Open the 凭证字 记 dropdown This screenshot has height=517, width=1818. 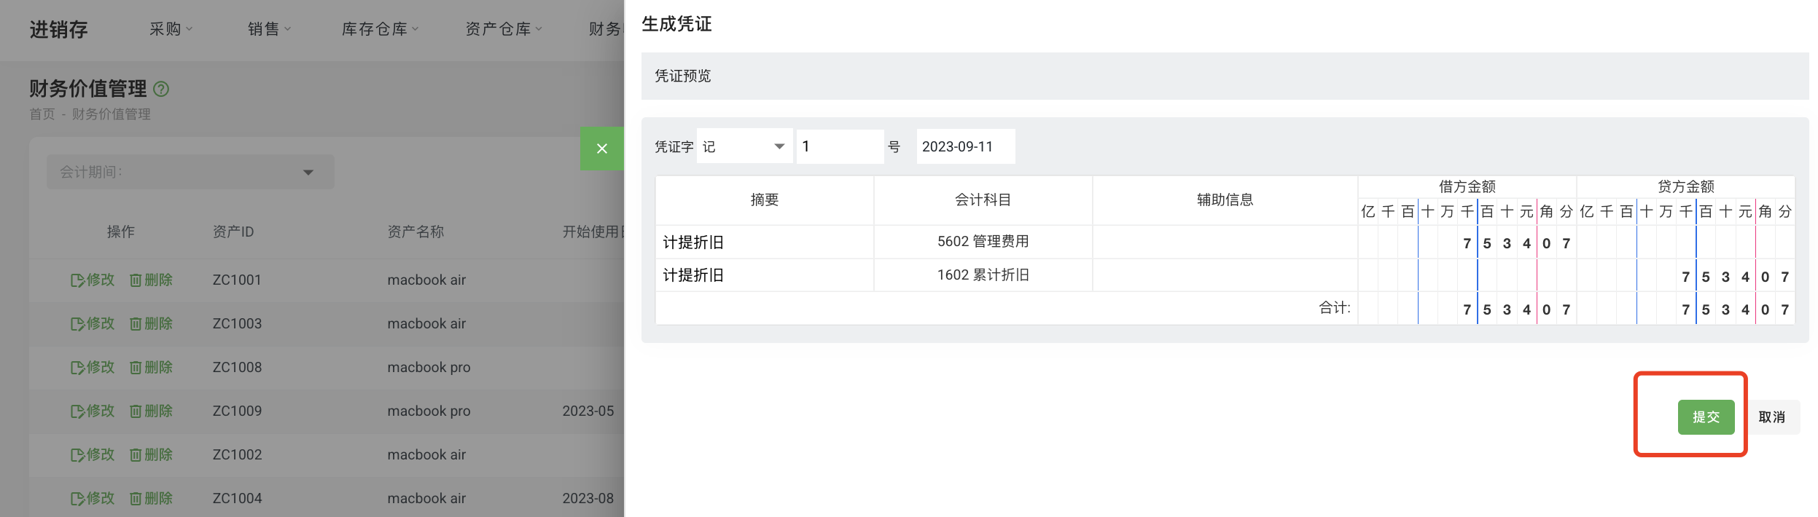[744, 146]
